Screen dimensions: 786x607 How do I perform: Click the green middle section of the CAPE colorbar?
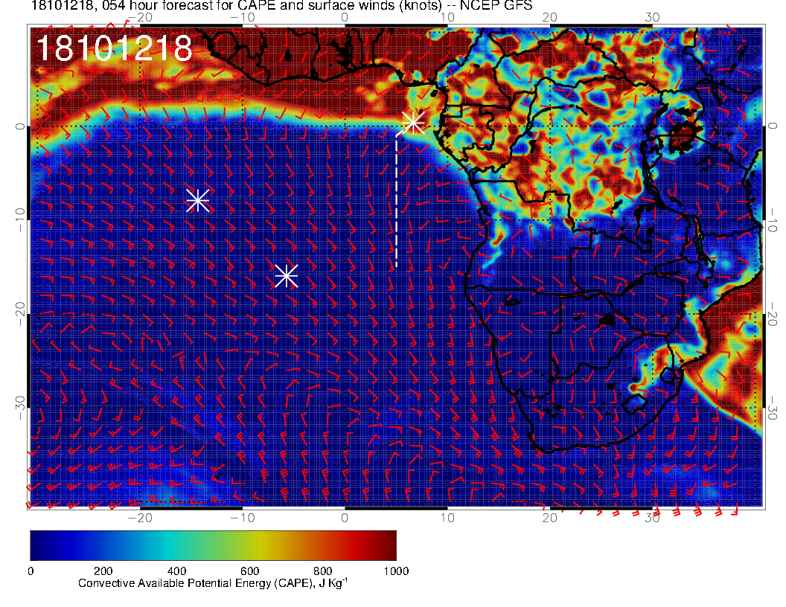[213, 545]
